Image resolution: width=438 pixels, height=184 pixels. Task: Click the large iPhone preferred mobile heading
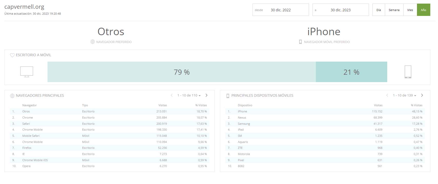324,32
